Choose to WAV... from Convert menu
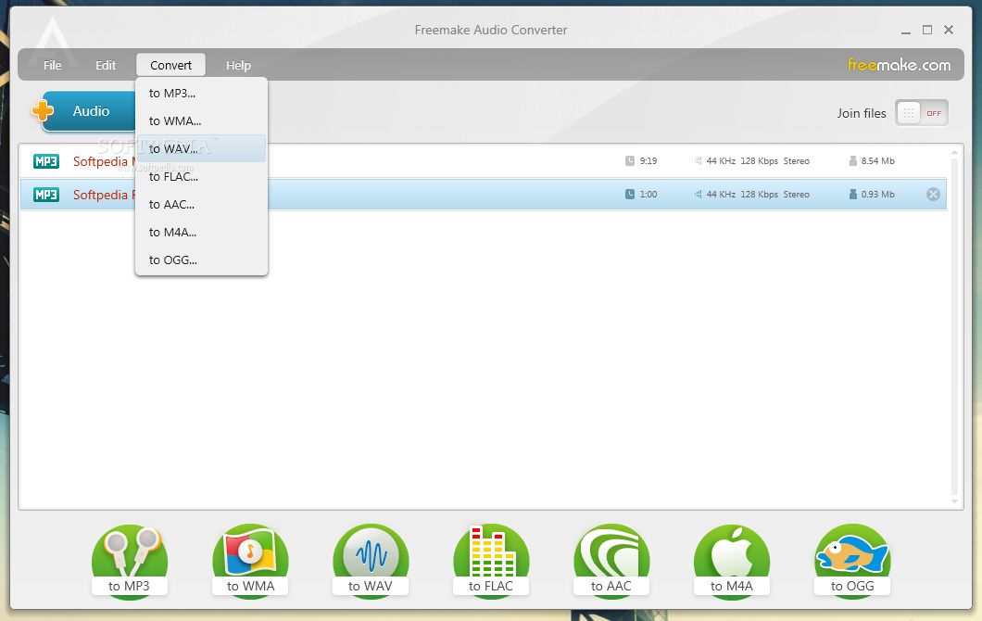The image size is (982, 621). 201,148
